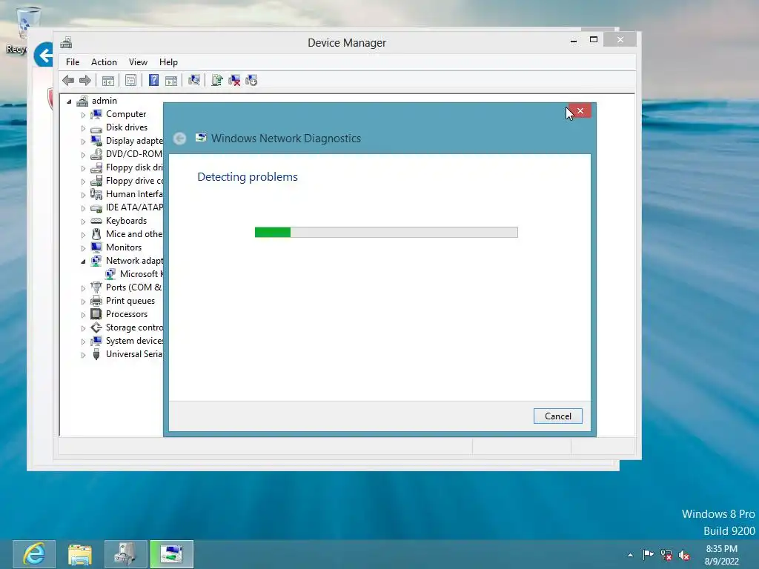The width and height of the screenshot is (759, 569).
Task: Expand the Computer node
Action: [83, 115]
